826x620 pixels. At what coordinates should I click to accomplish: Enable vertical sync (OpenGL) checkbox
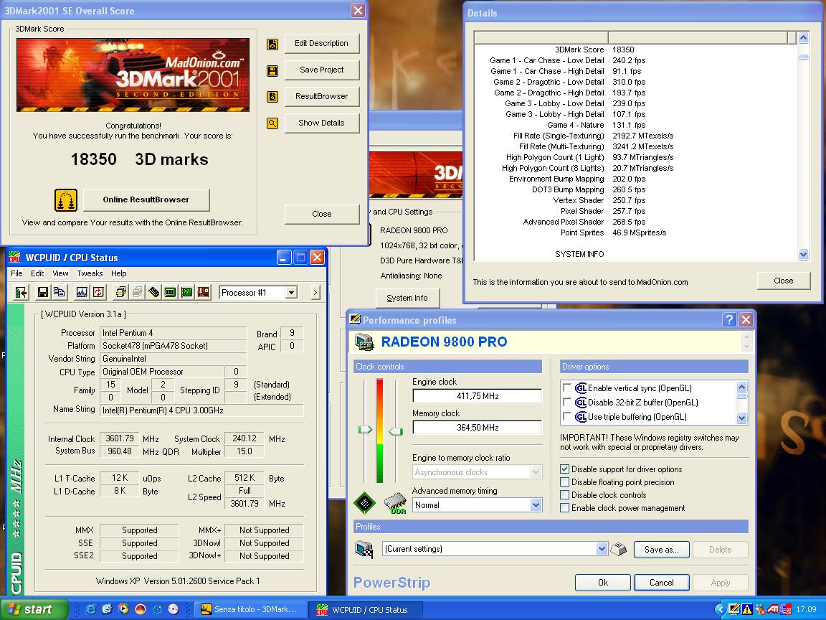(567, 388)
